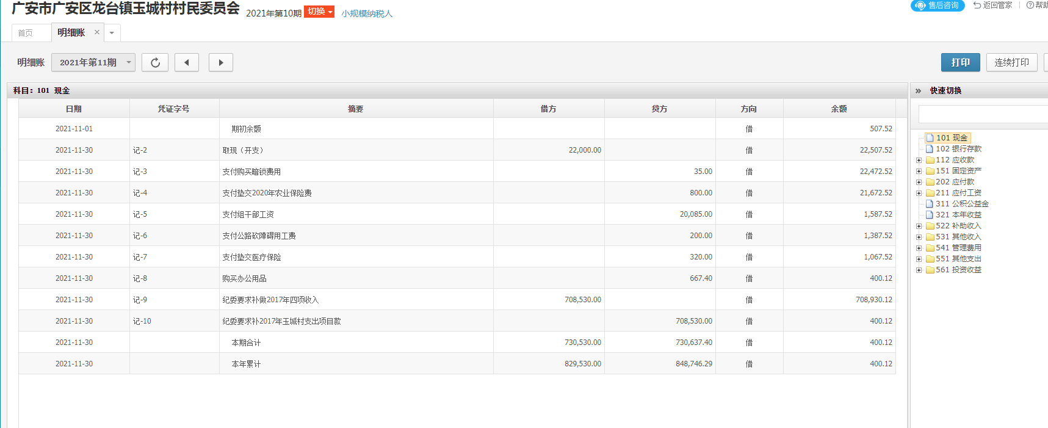Open voucher 记-8 link
1048x428 pixels.
pyautogui.click(x=140, y=278)
